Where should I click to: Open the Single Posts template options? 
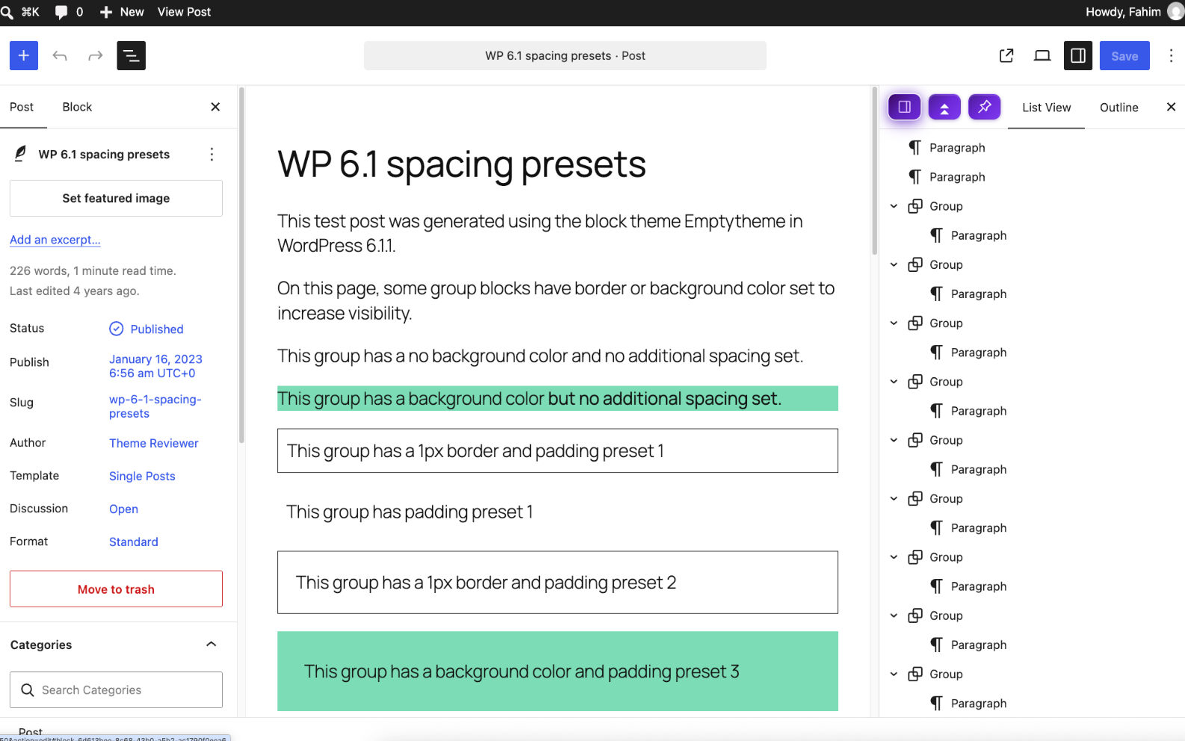coord(142,476)
